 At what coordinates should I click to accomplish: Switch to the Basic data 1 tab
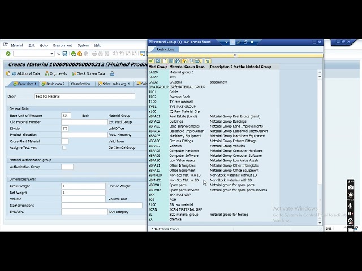coord(25,84)
